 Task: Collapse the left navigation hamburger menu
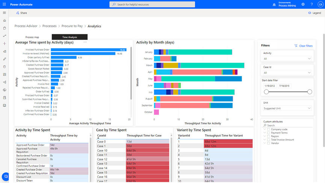(x=5, y=13)
